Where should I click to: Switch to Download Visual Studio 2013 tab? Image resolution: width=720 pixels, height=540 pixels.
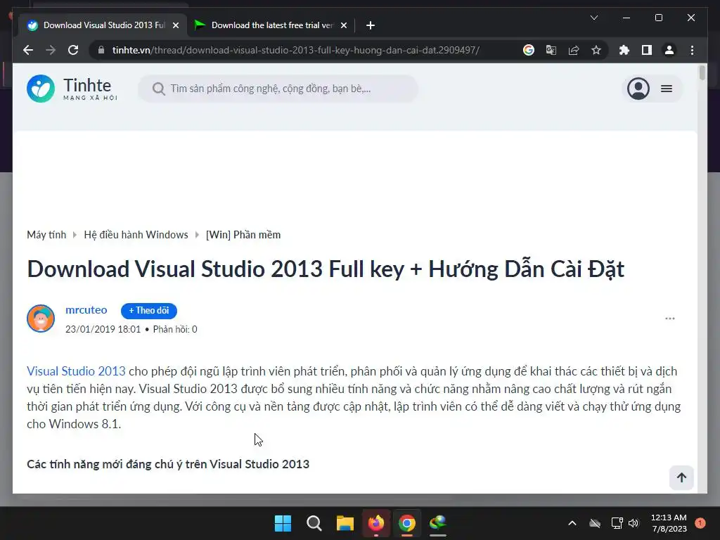103,25
